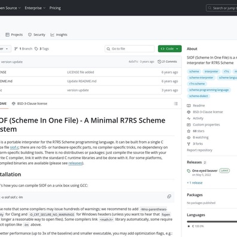Click the clock history icon by Commits
237x237 pixels.
(x=159, y=62)
